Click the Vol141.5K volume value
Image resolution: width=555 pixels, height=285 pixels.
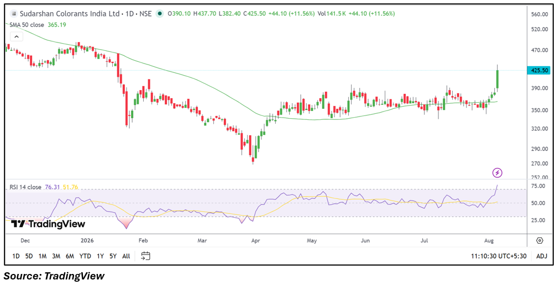click(331, 14)
